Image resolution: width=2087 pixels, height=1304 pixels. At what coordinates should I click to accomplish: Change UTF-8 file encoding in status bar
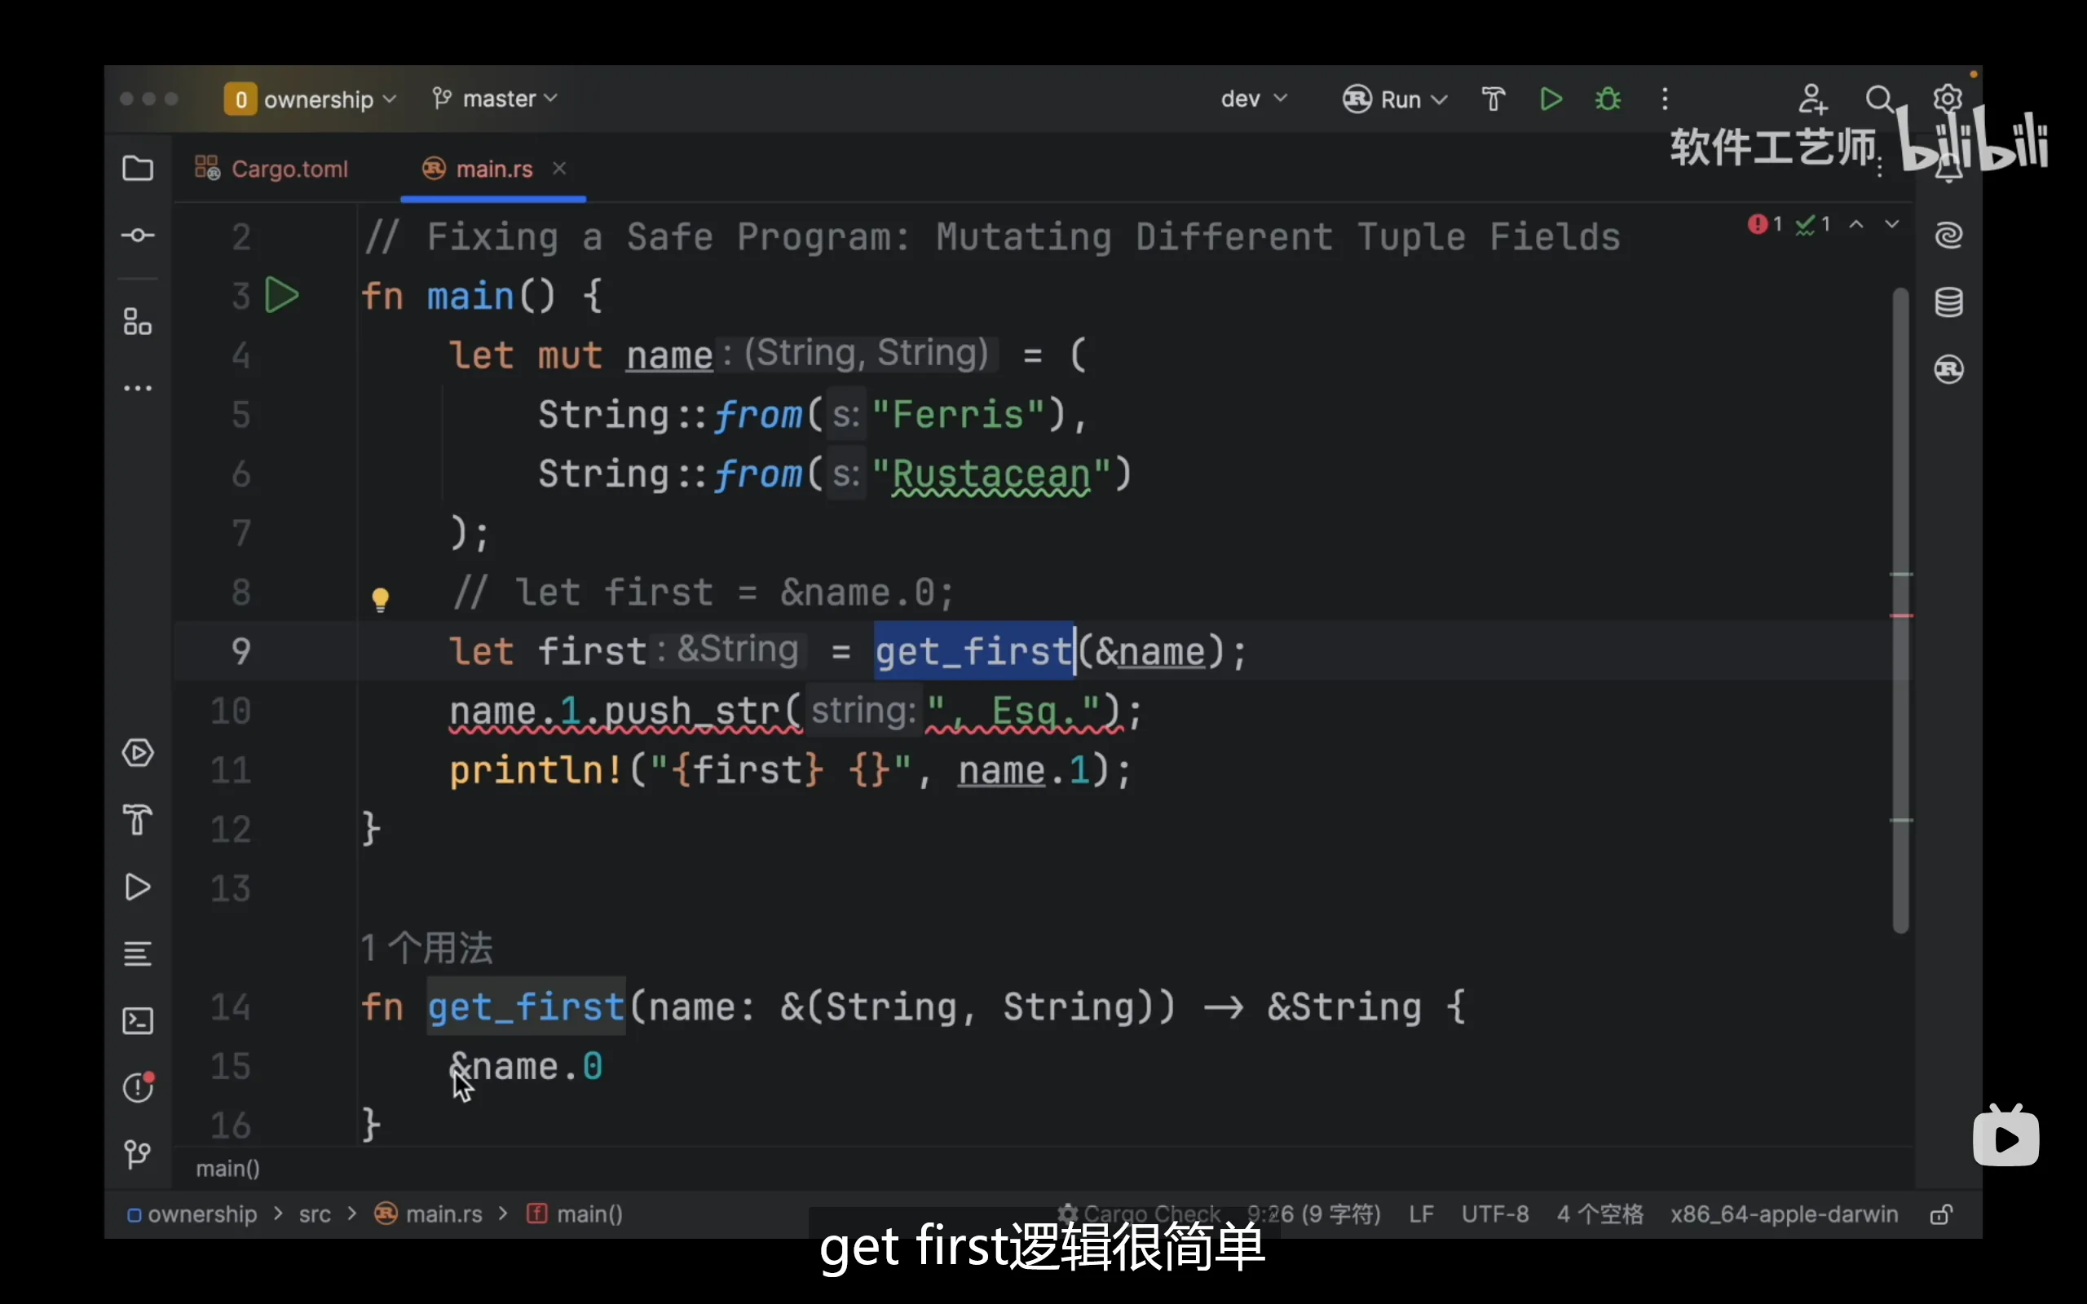[x=1495, y=1214]
